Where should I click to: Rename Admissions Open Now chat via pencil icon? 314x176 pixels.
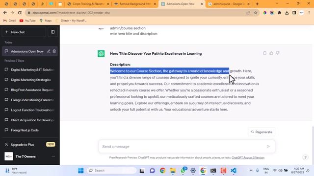pos(49,51)
